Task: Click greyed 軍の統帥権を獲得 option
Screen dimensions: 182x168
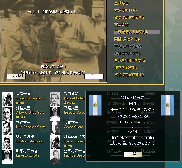Action: pyautogui.click(x=128, y=46)
